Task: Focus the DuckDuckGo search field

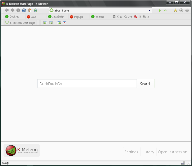Action: click(x=87, y=84)
